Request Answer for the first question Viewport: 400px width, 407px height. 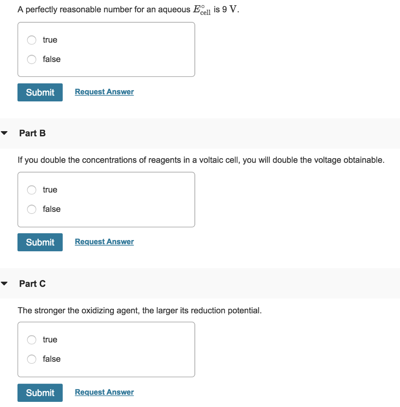[104, 92]
